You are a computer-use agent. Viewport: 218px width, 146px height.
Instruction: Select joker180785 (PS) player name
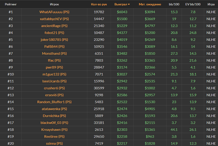(x=54, y=40)
